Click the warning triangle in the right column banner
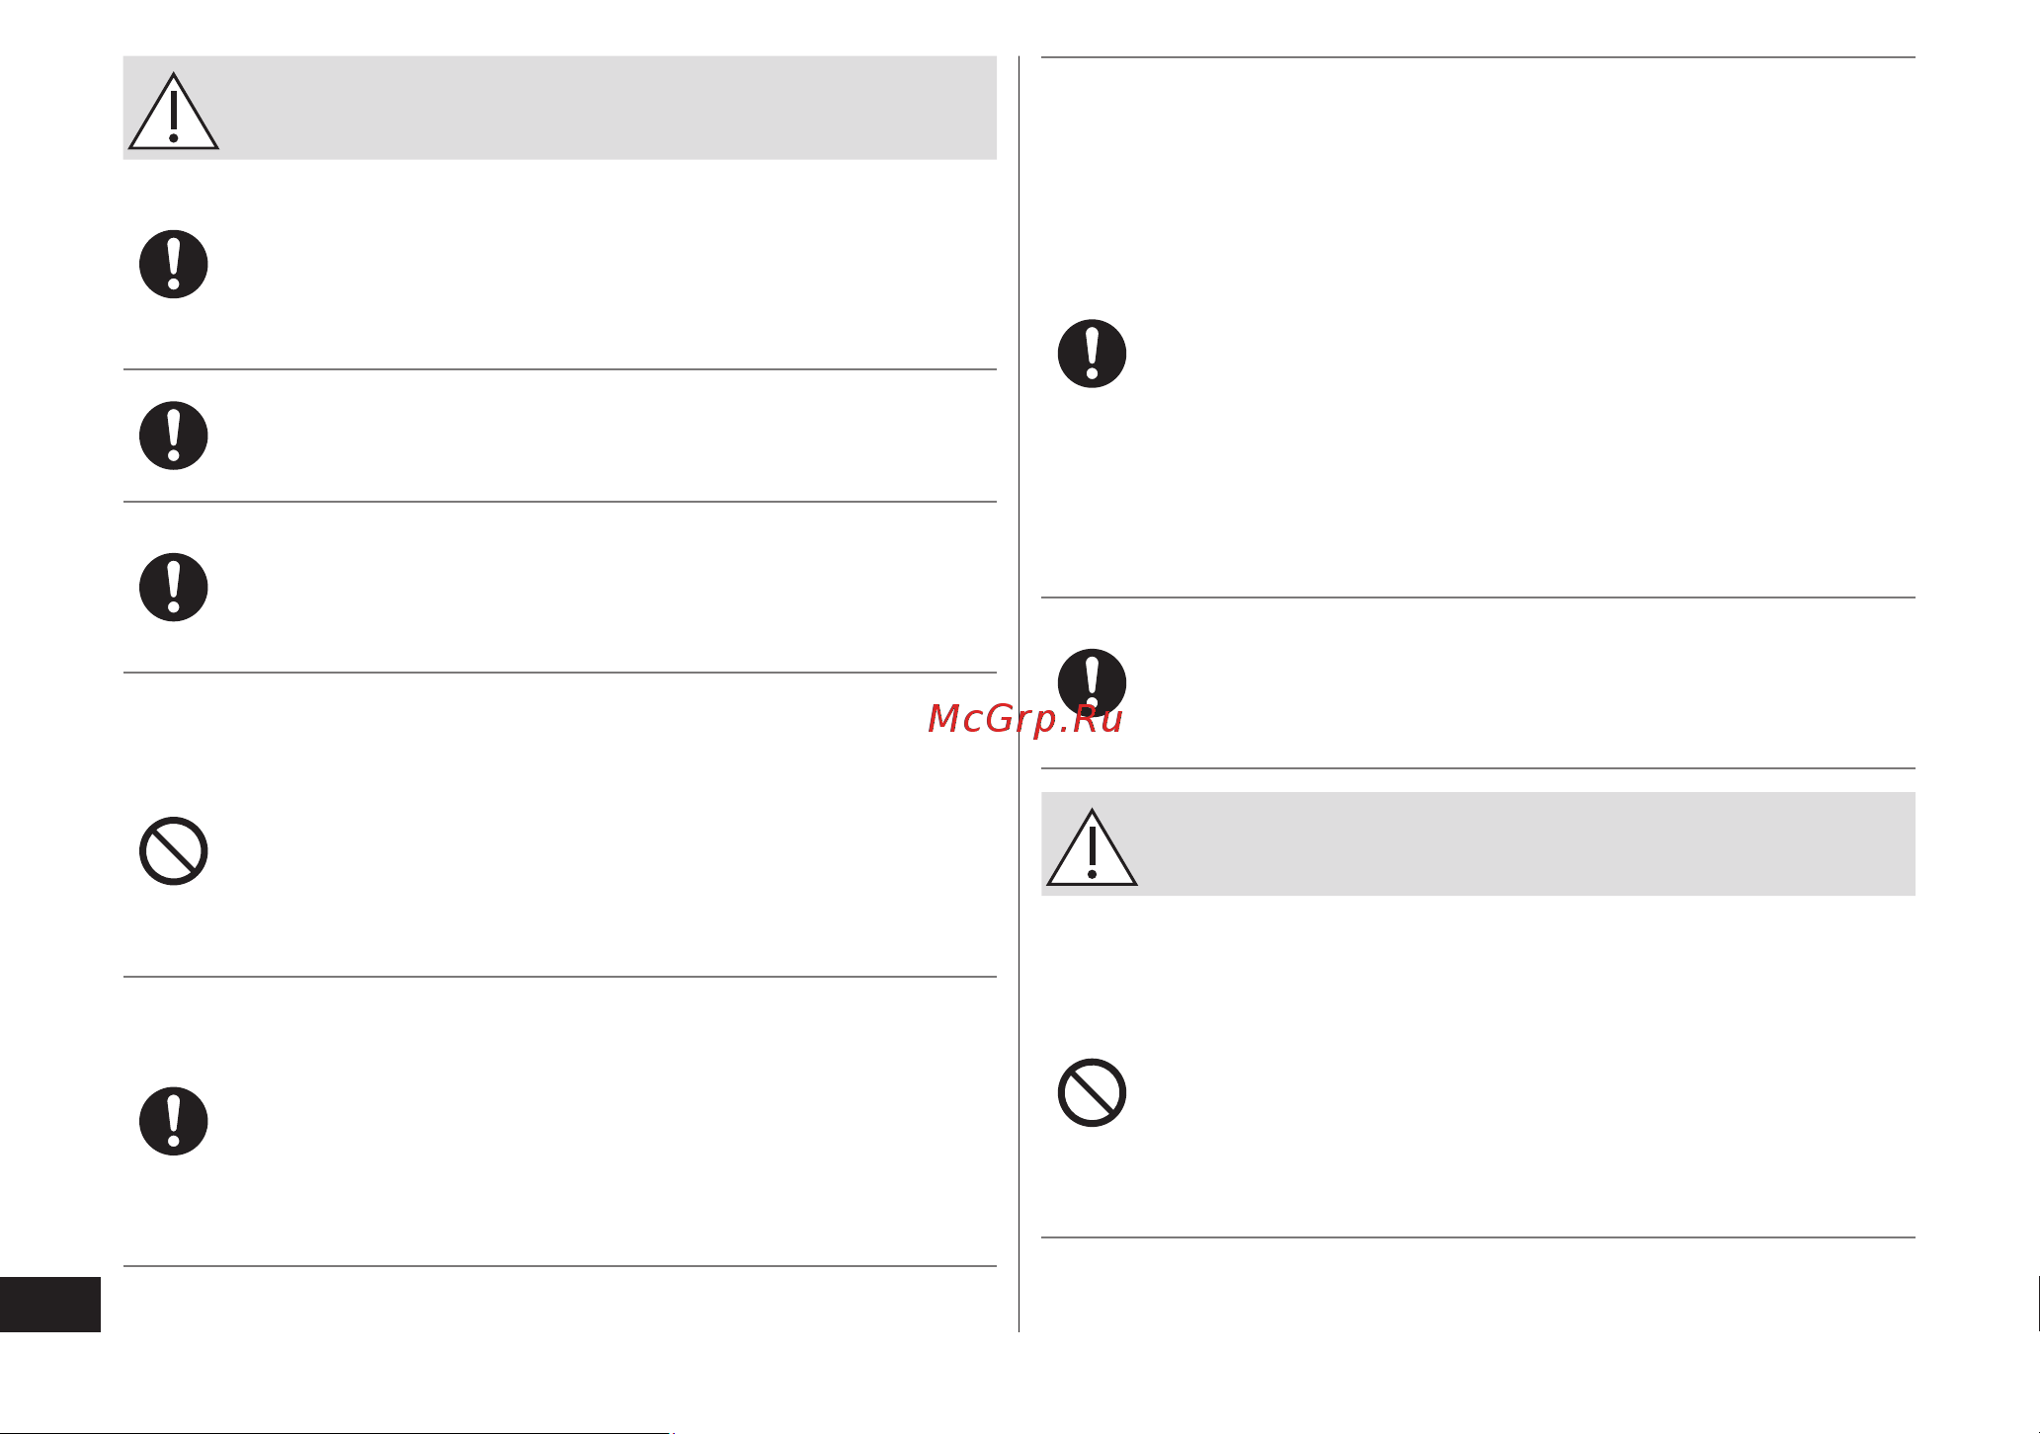 1092,847
